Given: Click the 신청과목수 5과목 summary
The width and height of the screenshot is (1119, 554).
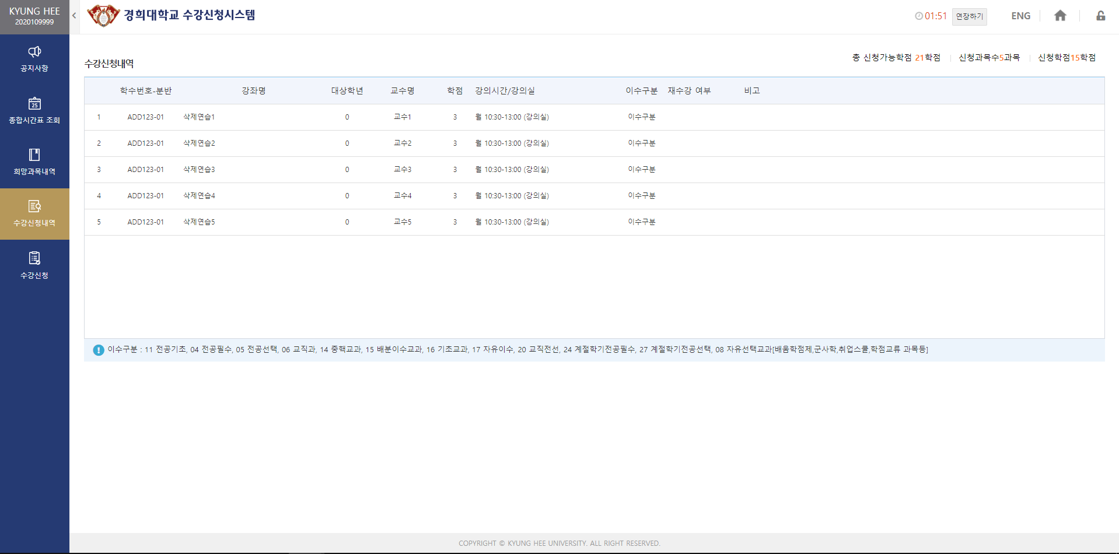Looking at the screenshot, I should (x=989, y=58).
